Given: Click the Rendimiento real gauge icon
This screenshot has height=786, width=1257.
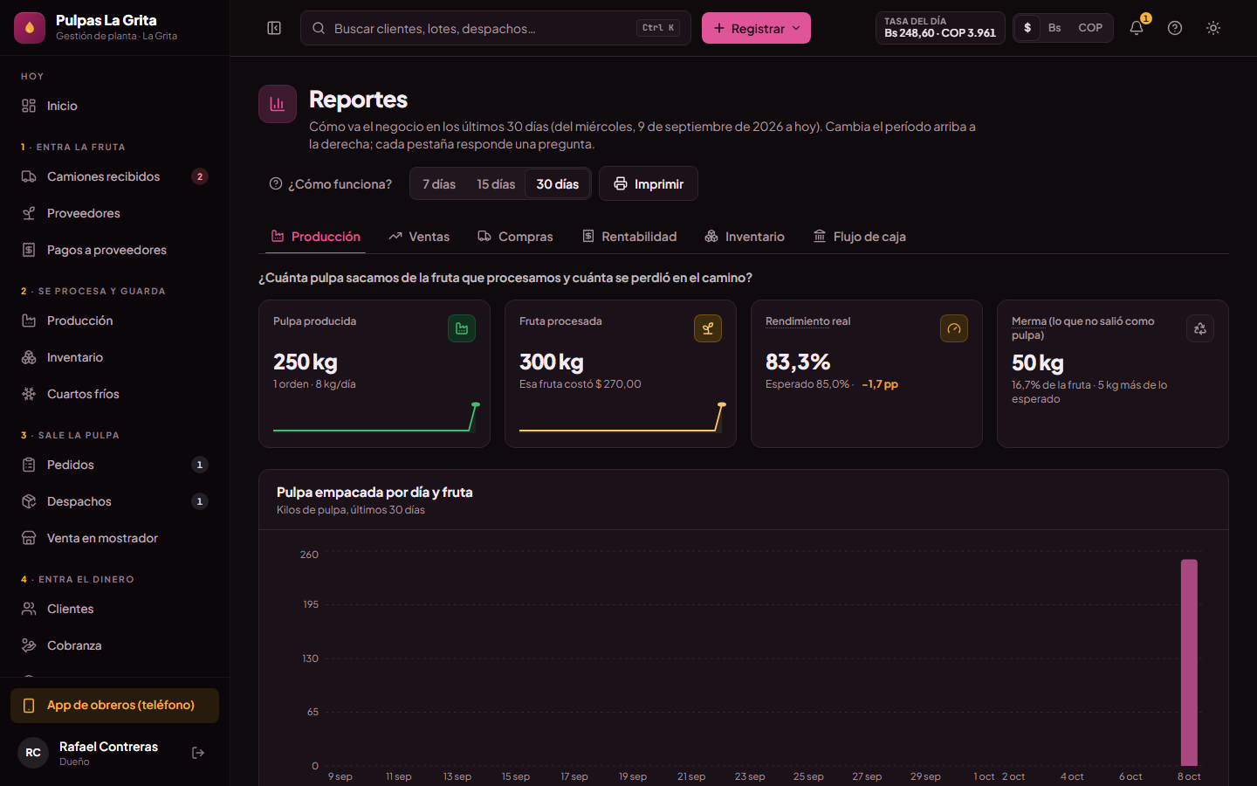Looking at the screenshot, I should 954,328.
